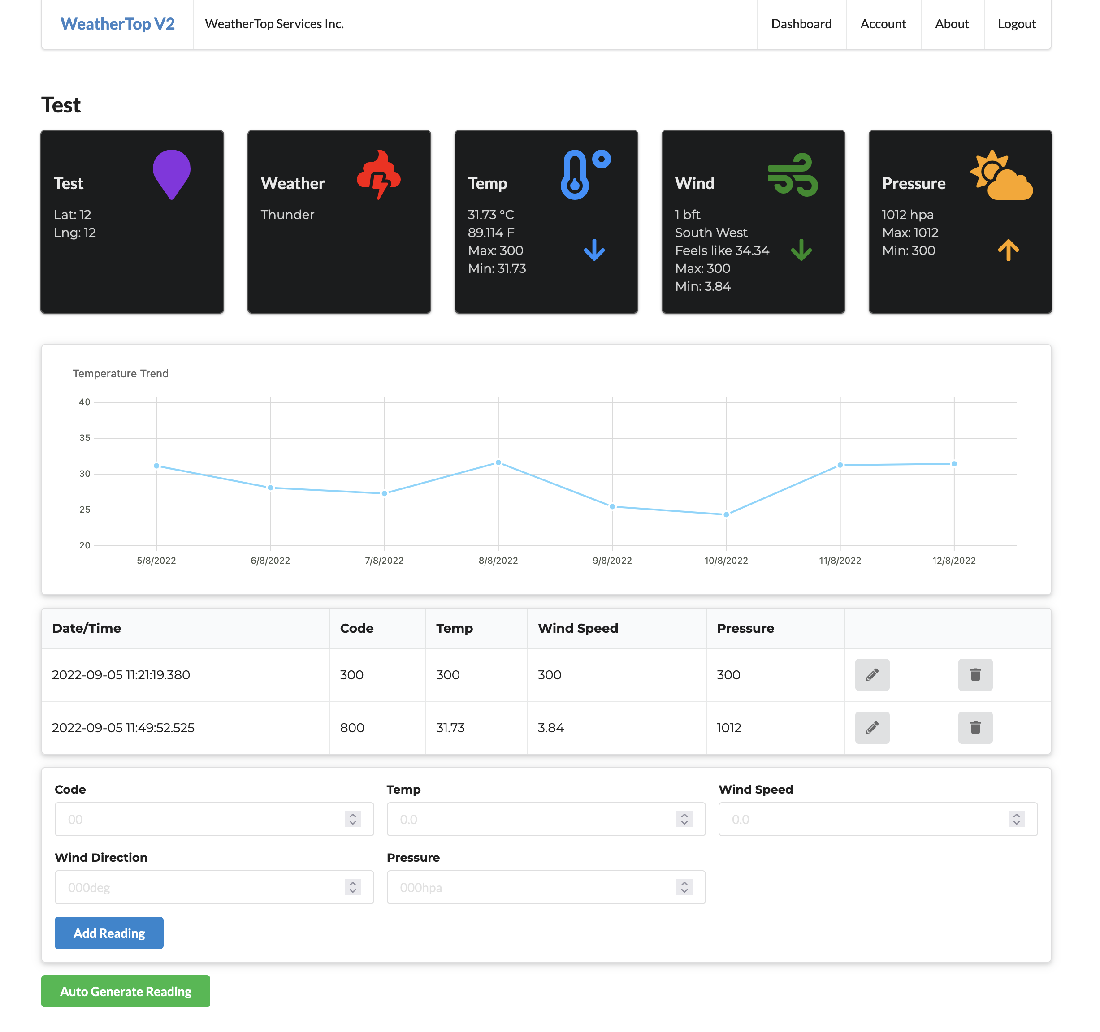Image resolution: width=1100 pixels, height=1032 pixels.
Task: Click Auto Generate Reading button
Action: pos(126,991)
